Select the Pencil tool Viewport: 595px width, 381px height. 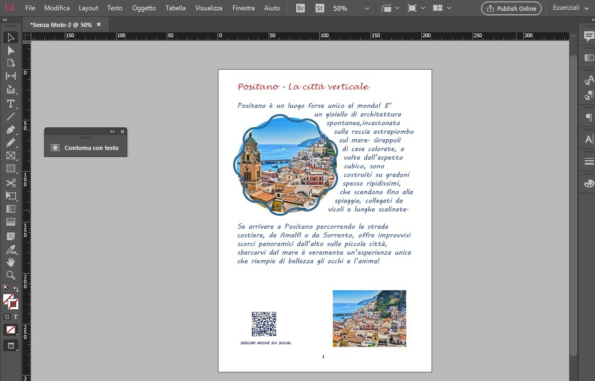click(x=11, y=142)
